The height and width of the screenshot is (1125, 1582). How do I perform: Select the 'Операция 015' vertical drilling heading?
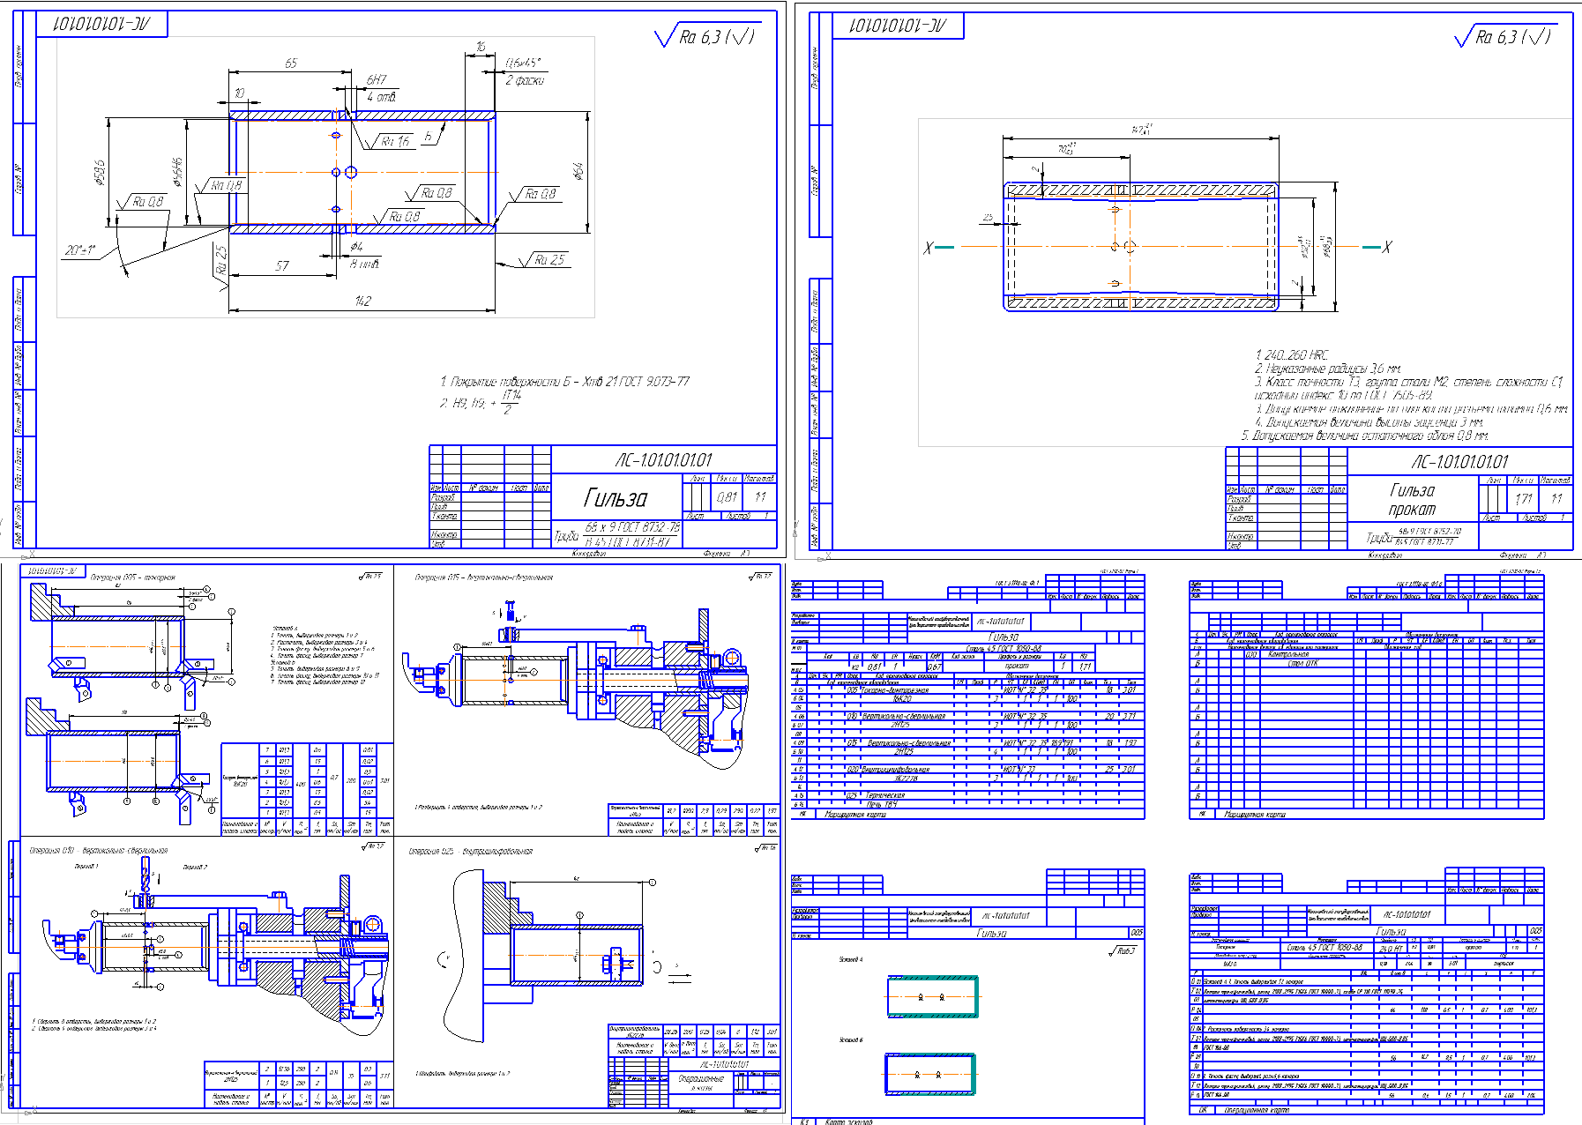pos(483,577)
